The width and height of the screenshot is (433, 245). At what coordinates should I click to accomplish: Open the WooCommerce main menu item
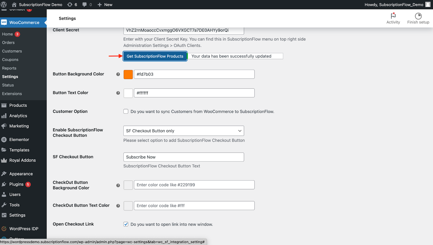coord(23,22)
